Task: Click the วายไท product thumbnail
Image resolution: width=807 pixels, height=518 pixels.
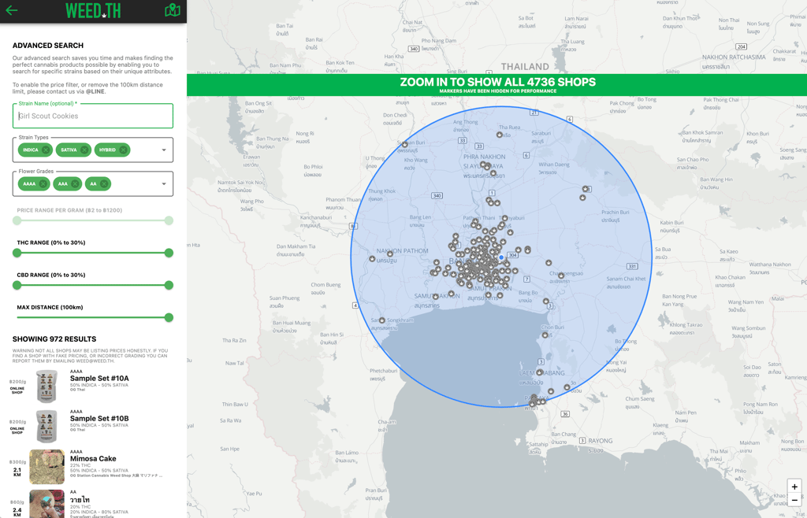Action: click(46, 504)
